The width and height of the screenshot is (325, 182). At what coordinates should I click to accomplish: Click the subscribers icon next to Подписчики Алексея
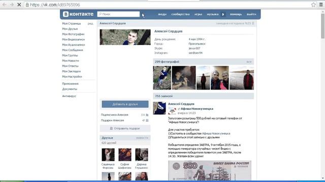pos(147,115)
